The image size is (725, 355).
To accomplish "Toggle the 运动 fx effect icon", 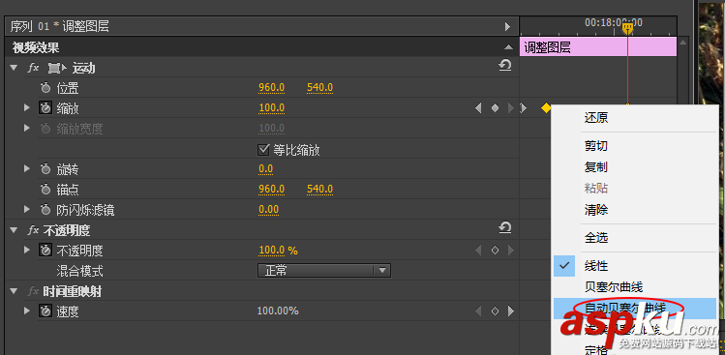I will pyautogui.click(x=33, y=68).
